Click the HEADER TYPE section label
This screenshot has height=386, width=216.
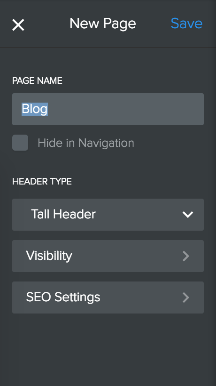coord(42,181)
